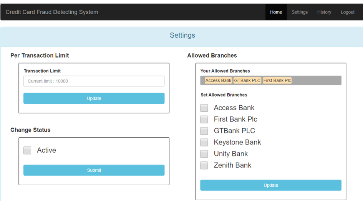Click the First Bank Plc allowed-branch tag
This screenshot has width=363, height=201.
pos(277,80)
